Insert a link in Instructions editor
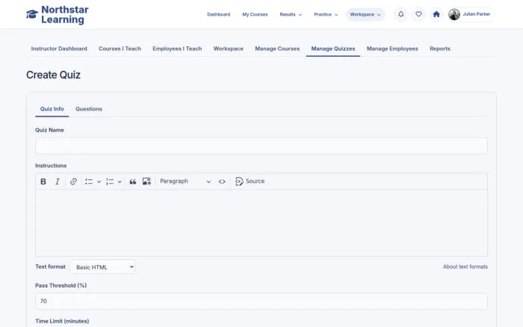523x327 pixels. pos(73,181)
